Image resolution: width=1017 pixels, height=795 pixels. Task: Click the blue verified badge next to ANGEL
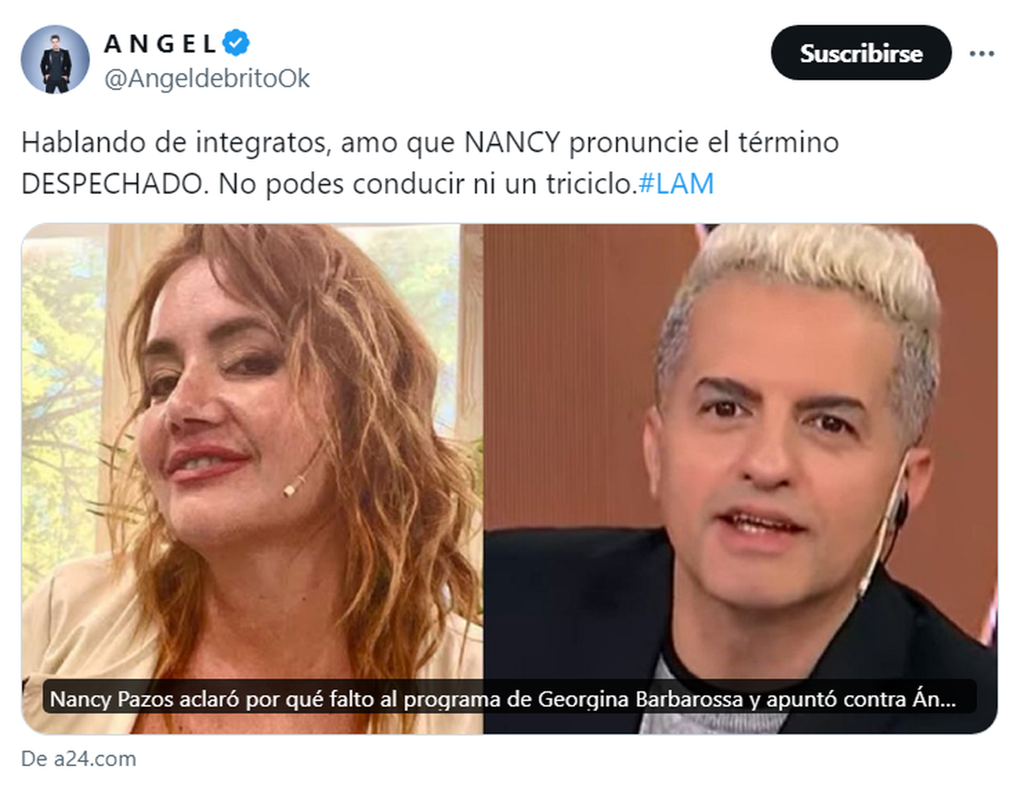tap(235, 42)
